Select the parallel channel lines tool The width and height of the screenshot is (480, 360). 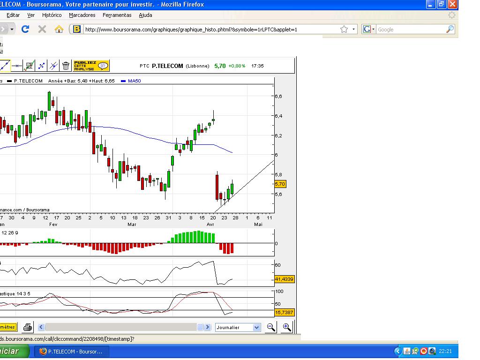[x=53, y=66]
